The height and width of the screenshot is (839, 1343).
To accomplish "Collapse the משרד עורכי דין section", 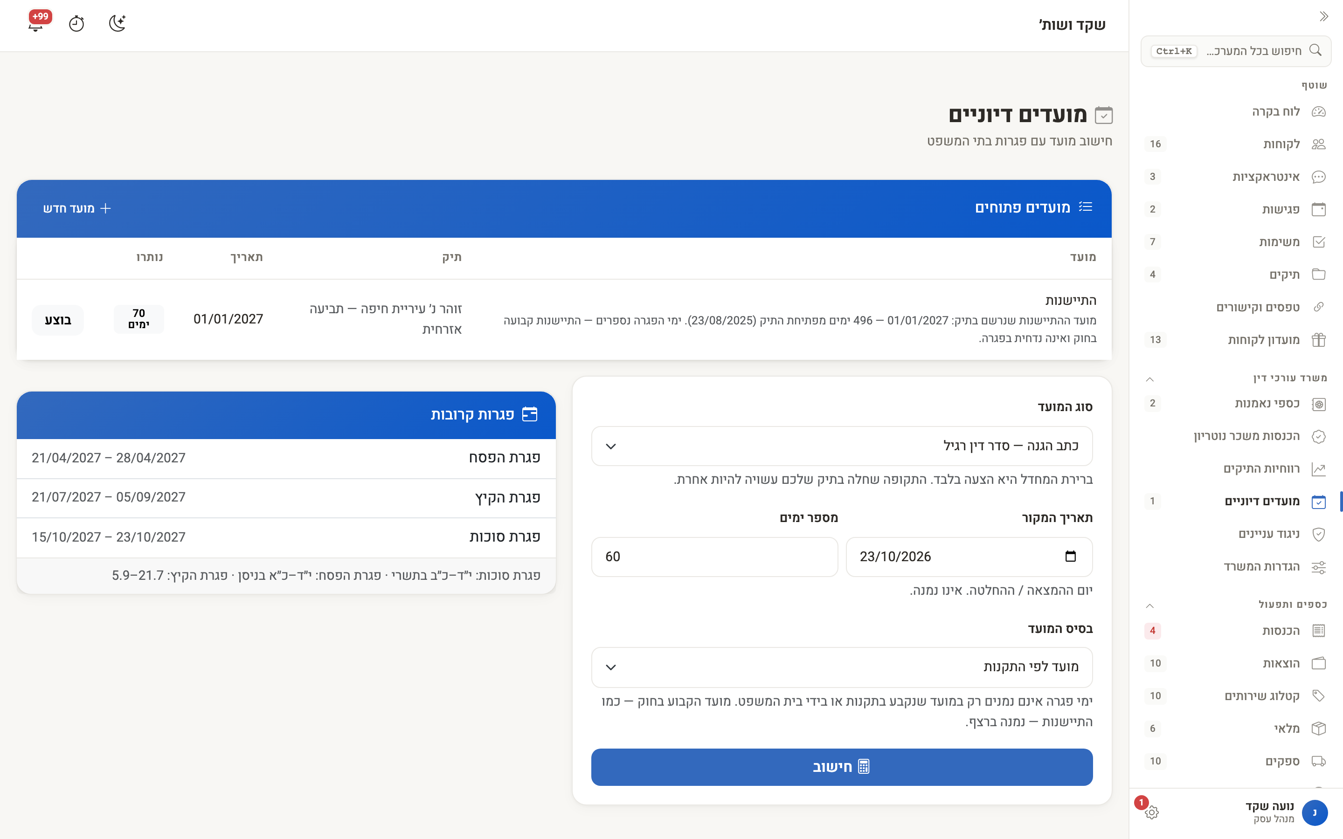I will [1150, 379].
